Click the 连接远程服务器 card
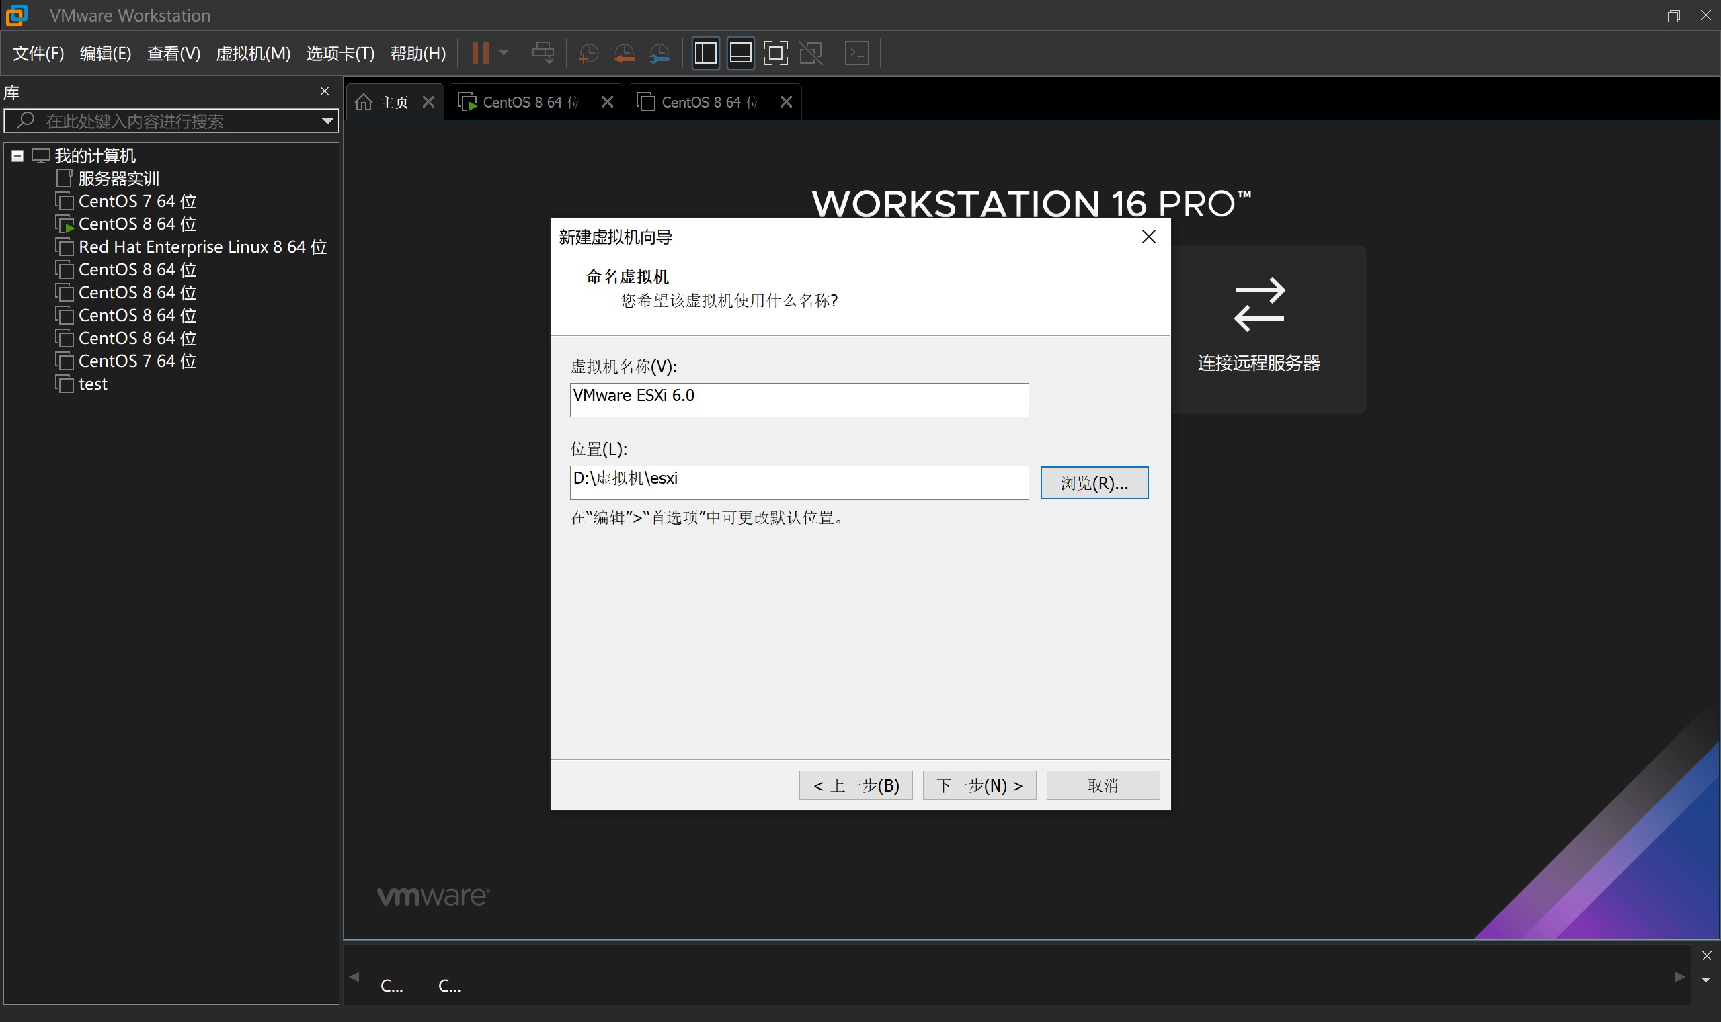 click(1269, 329)
